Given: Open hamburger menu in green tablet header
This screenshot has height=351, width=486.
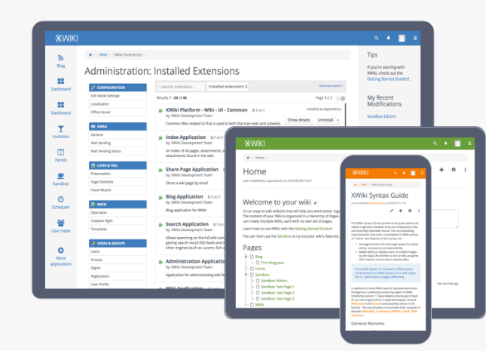Looking at the screenshot, I should tap(469, 143).
